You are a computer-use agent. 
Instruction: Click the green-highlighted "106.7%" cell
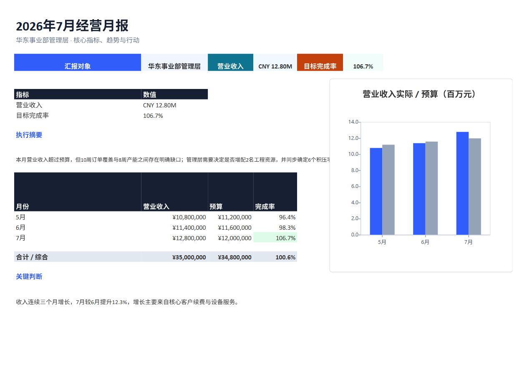coord(275,238)
